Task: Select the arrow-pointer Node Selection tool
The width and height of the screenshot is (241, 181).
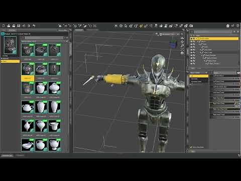Action: (x=126, y=26)
